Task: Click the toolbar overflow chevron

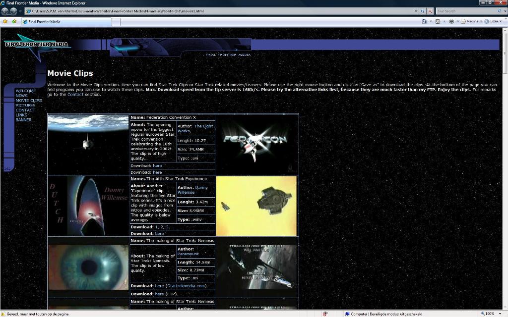Action: (506, 19)
